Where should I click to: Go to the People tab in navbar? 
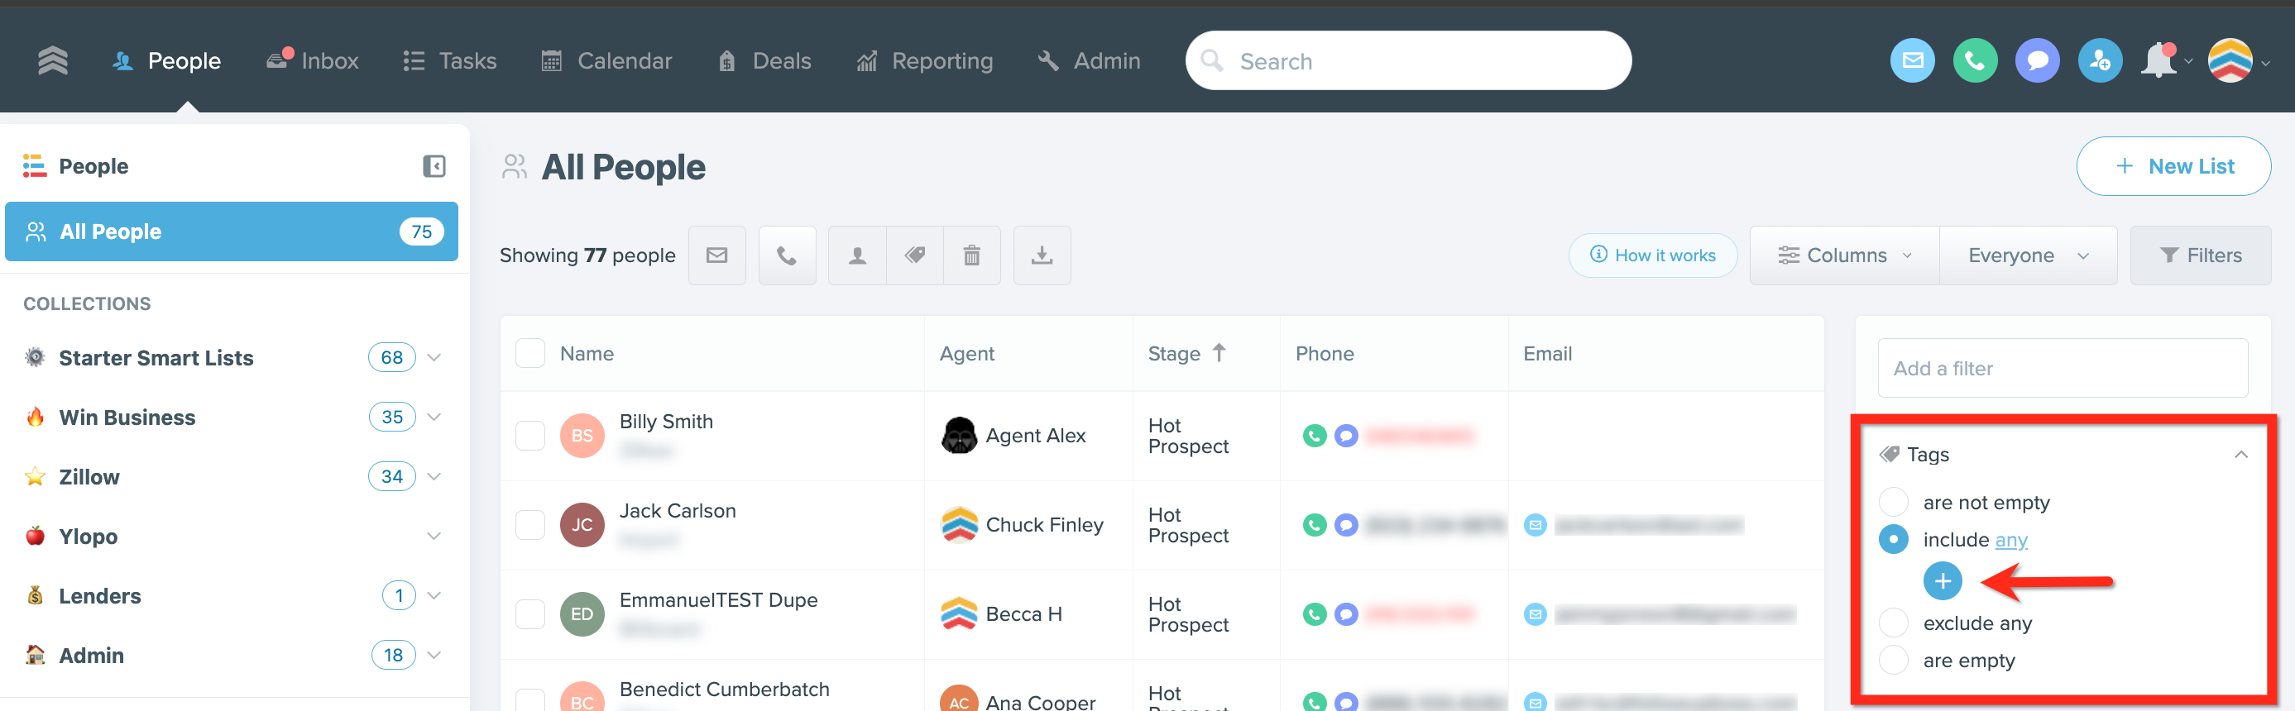pyautogui.click(x=166, y=60)
